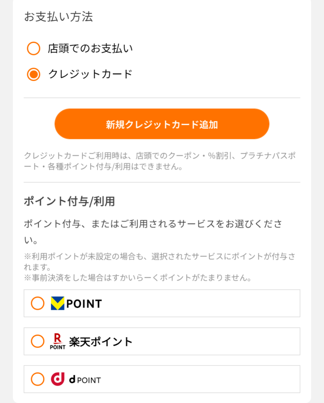Click the 楽天ポイント label text
The image size is (324, 403).
tap(101, 342)
